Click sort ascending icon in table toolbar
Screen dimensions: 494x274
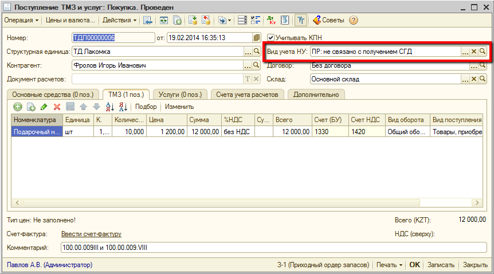(111, 107)
